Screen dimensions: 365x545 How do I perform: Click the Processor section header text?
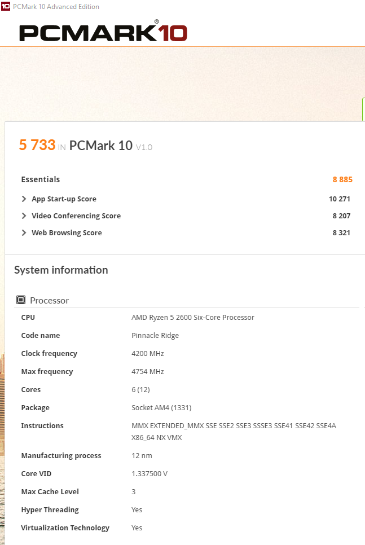click(49, 300)
